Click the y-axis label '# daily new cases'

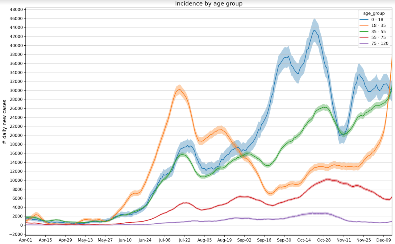point(4,122)
